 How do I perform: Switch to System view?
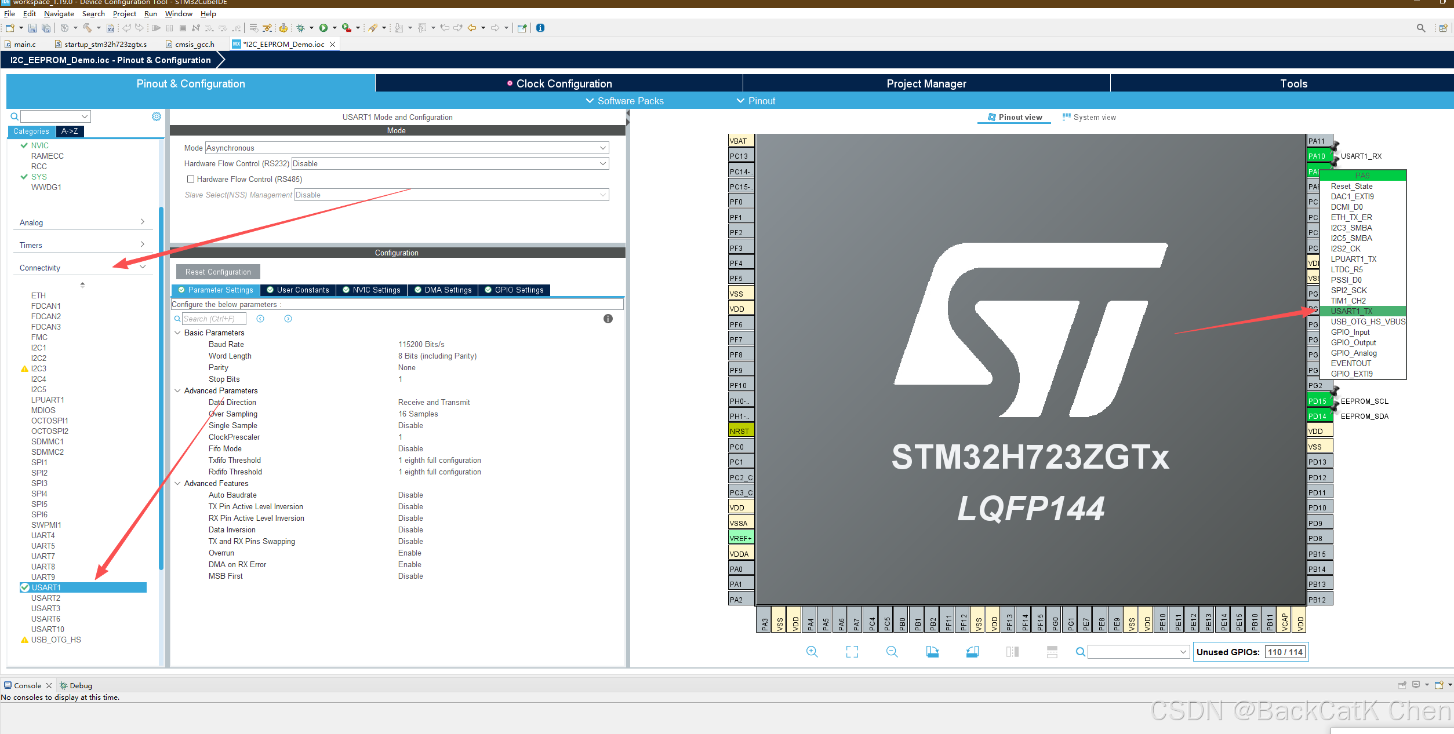[1089, 117]
